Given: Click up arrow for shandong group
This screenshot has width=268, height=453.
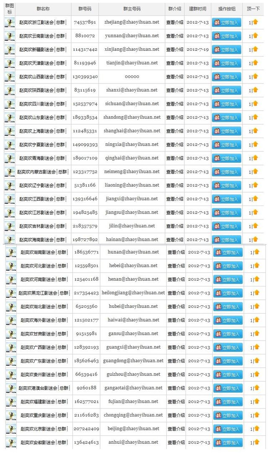Looking at the screenshot, I should click(x=255, y=117).
